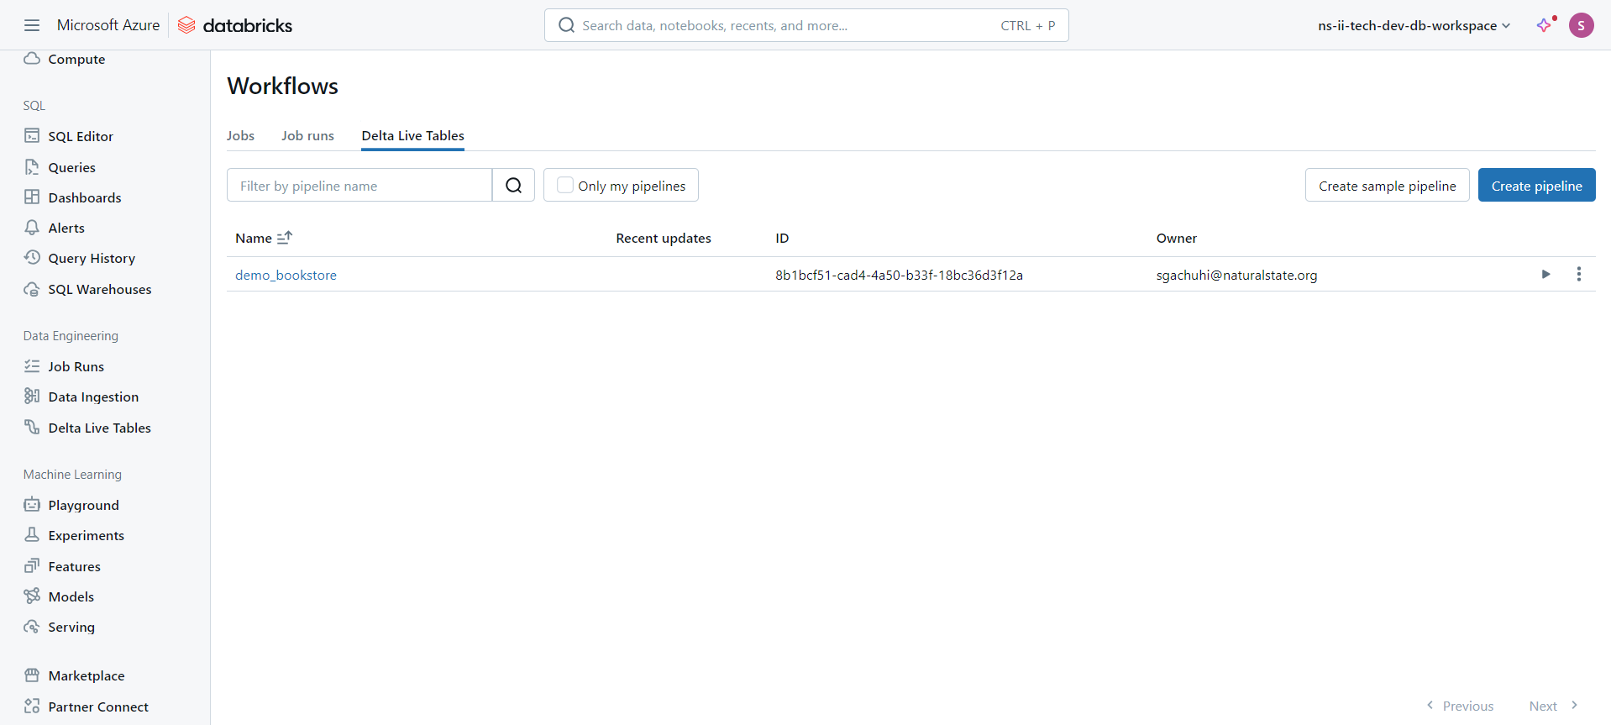
Task: Select the Delta Live Tables tab
Action: pyautogui.click(x=412, y=135)
